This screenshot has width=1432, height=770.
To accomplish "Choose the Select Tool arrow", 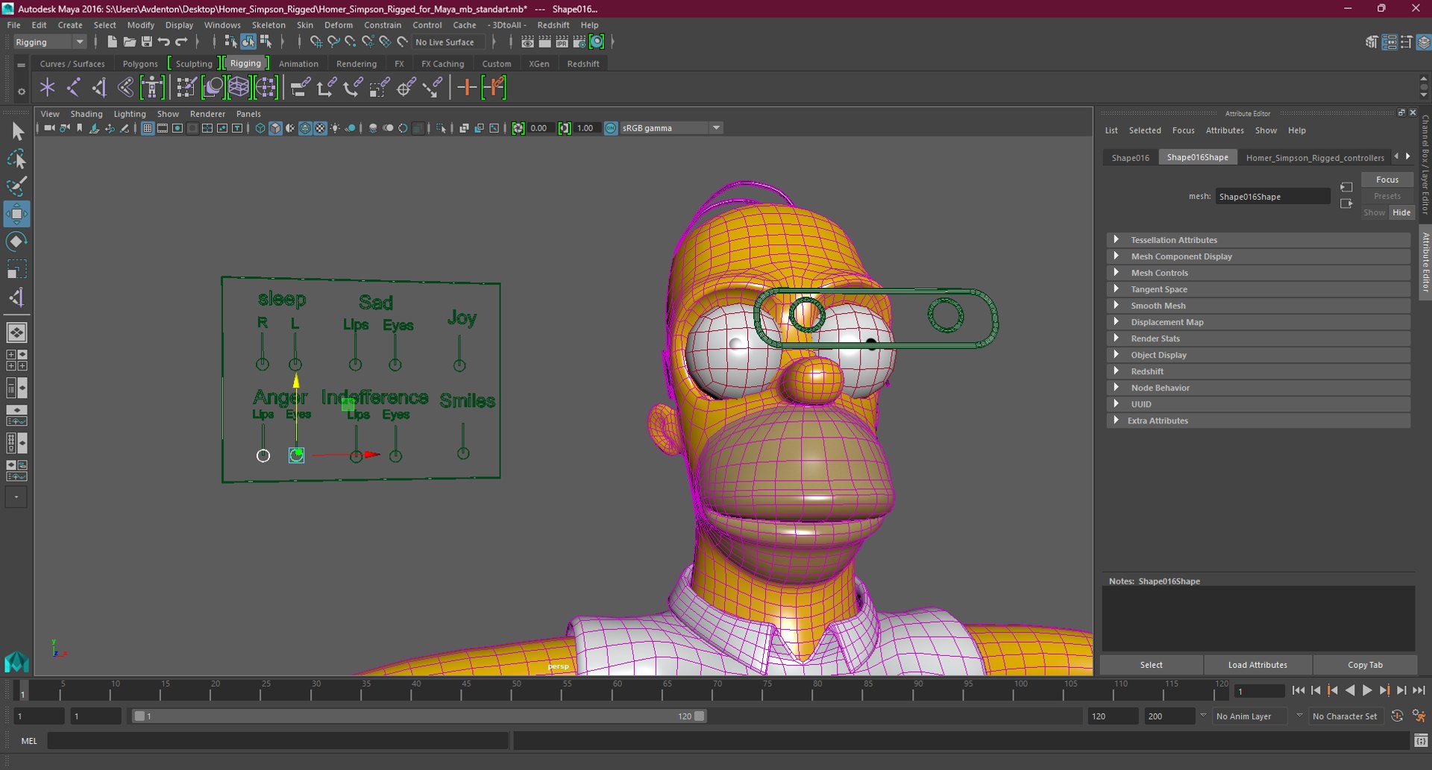I will point(16,132).
